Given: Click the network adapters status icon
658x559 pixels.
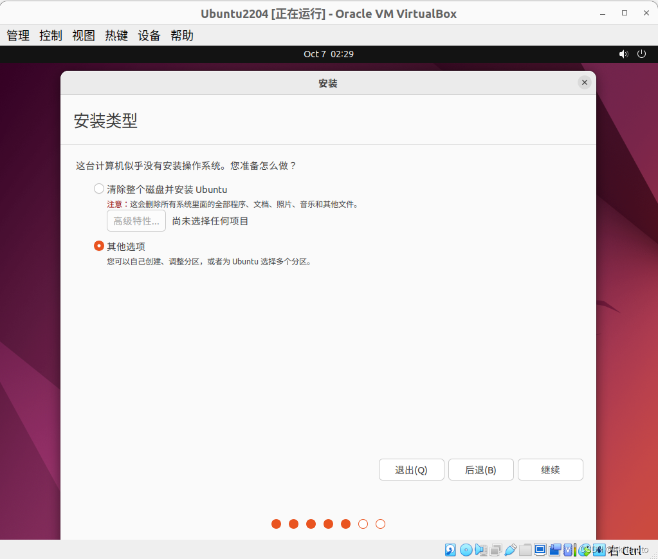Looking at the screenshot, I should 496,550.
